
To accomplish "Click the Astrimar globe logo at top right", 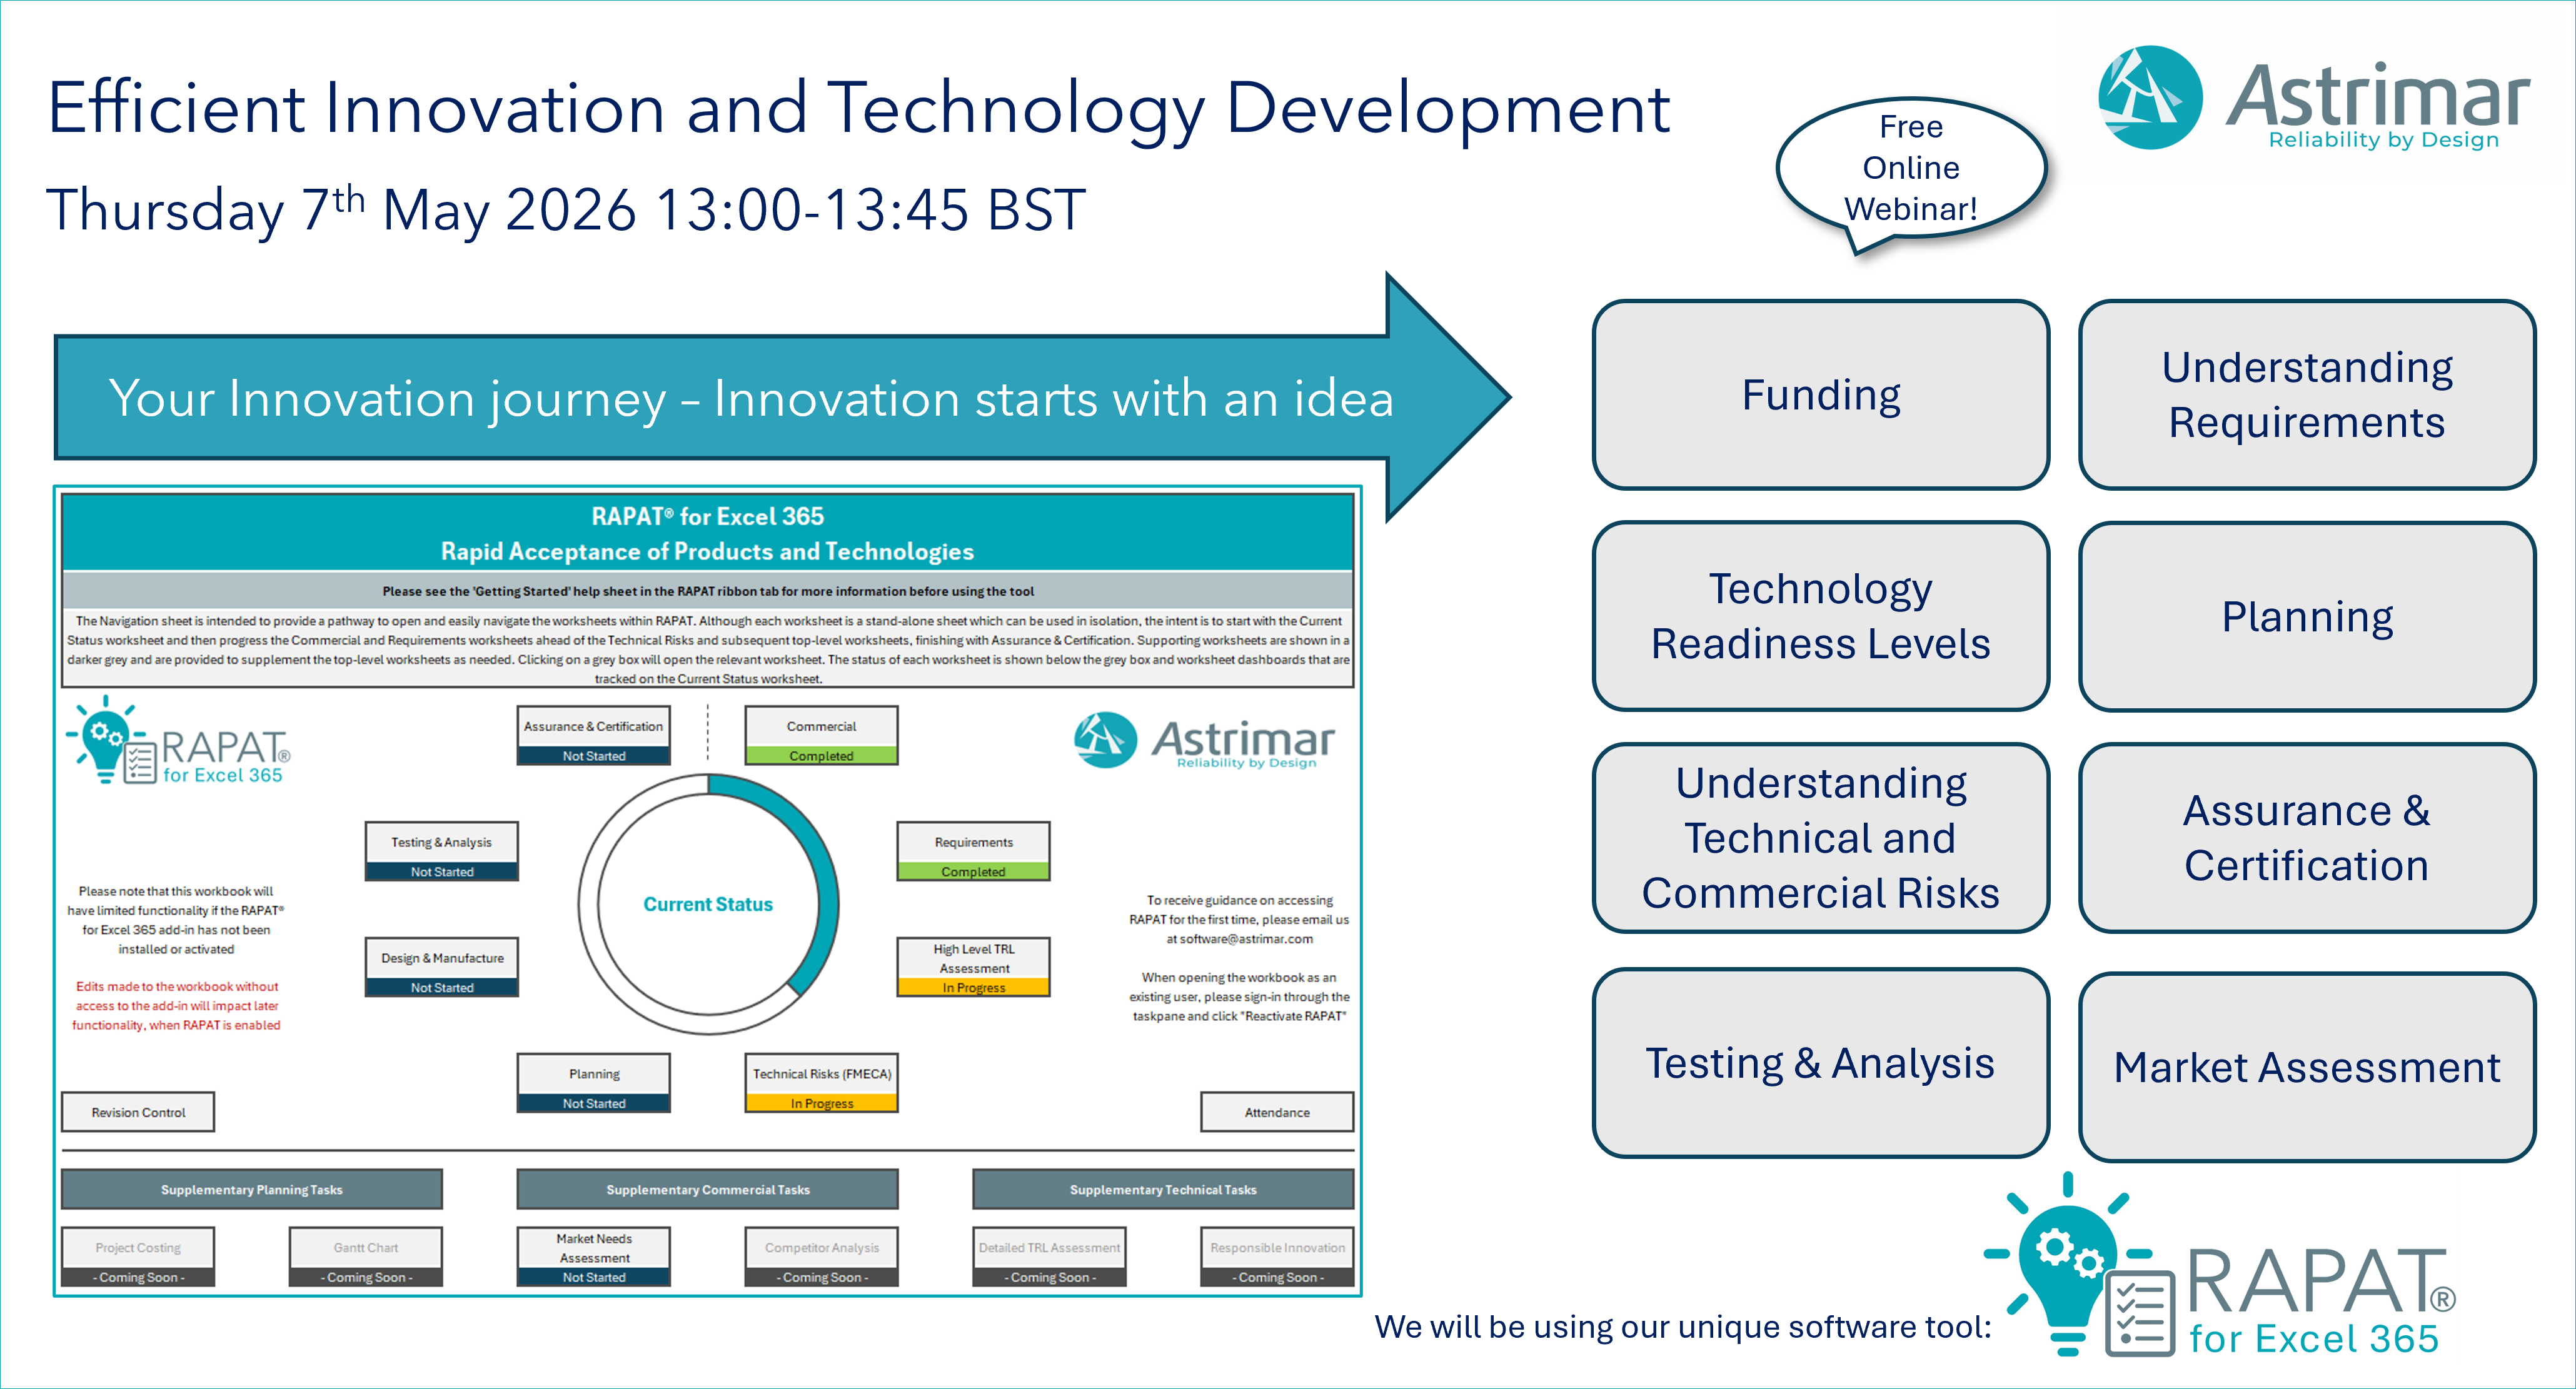I will click(x=2150, y=97).
